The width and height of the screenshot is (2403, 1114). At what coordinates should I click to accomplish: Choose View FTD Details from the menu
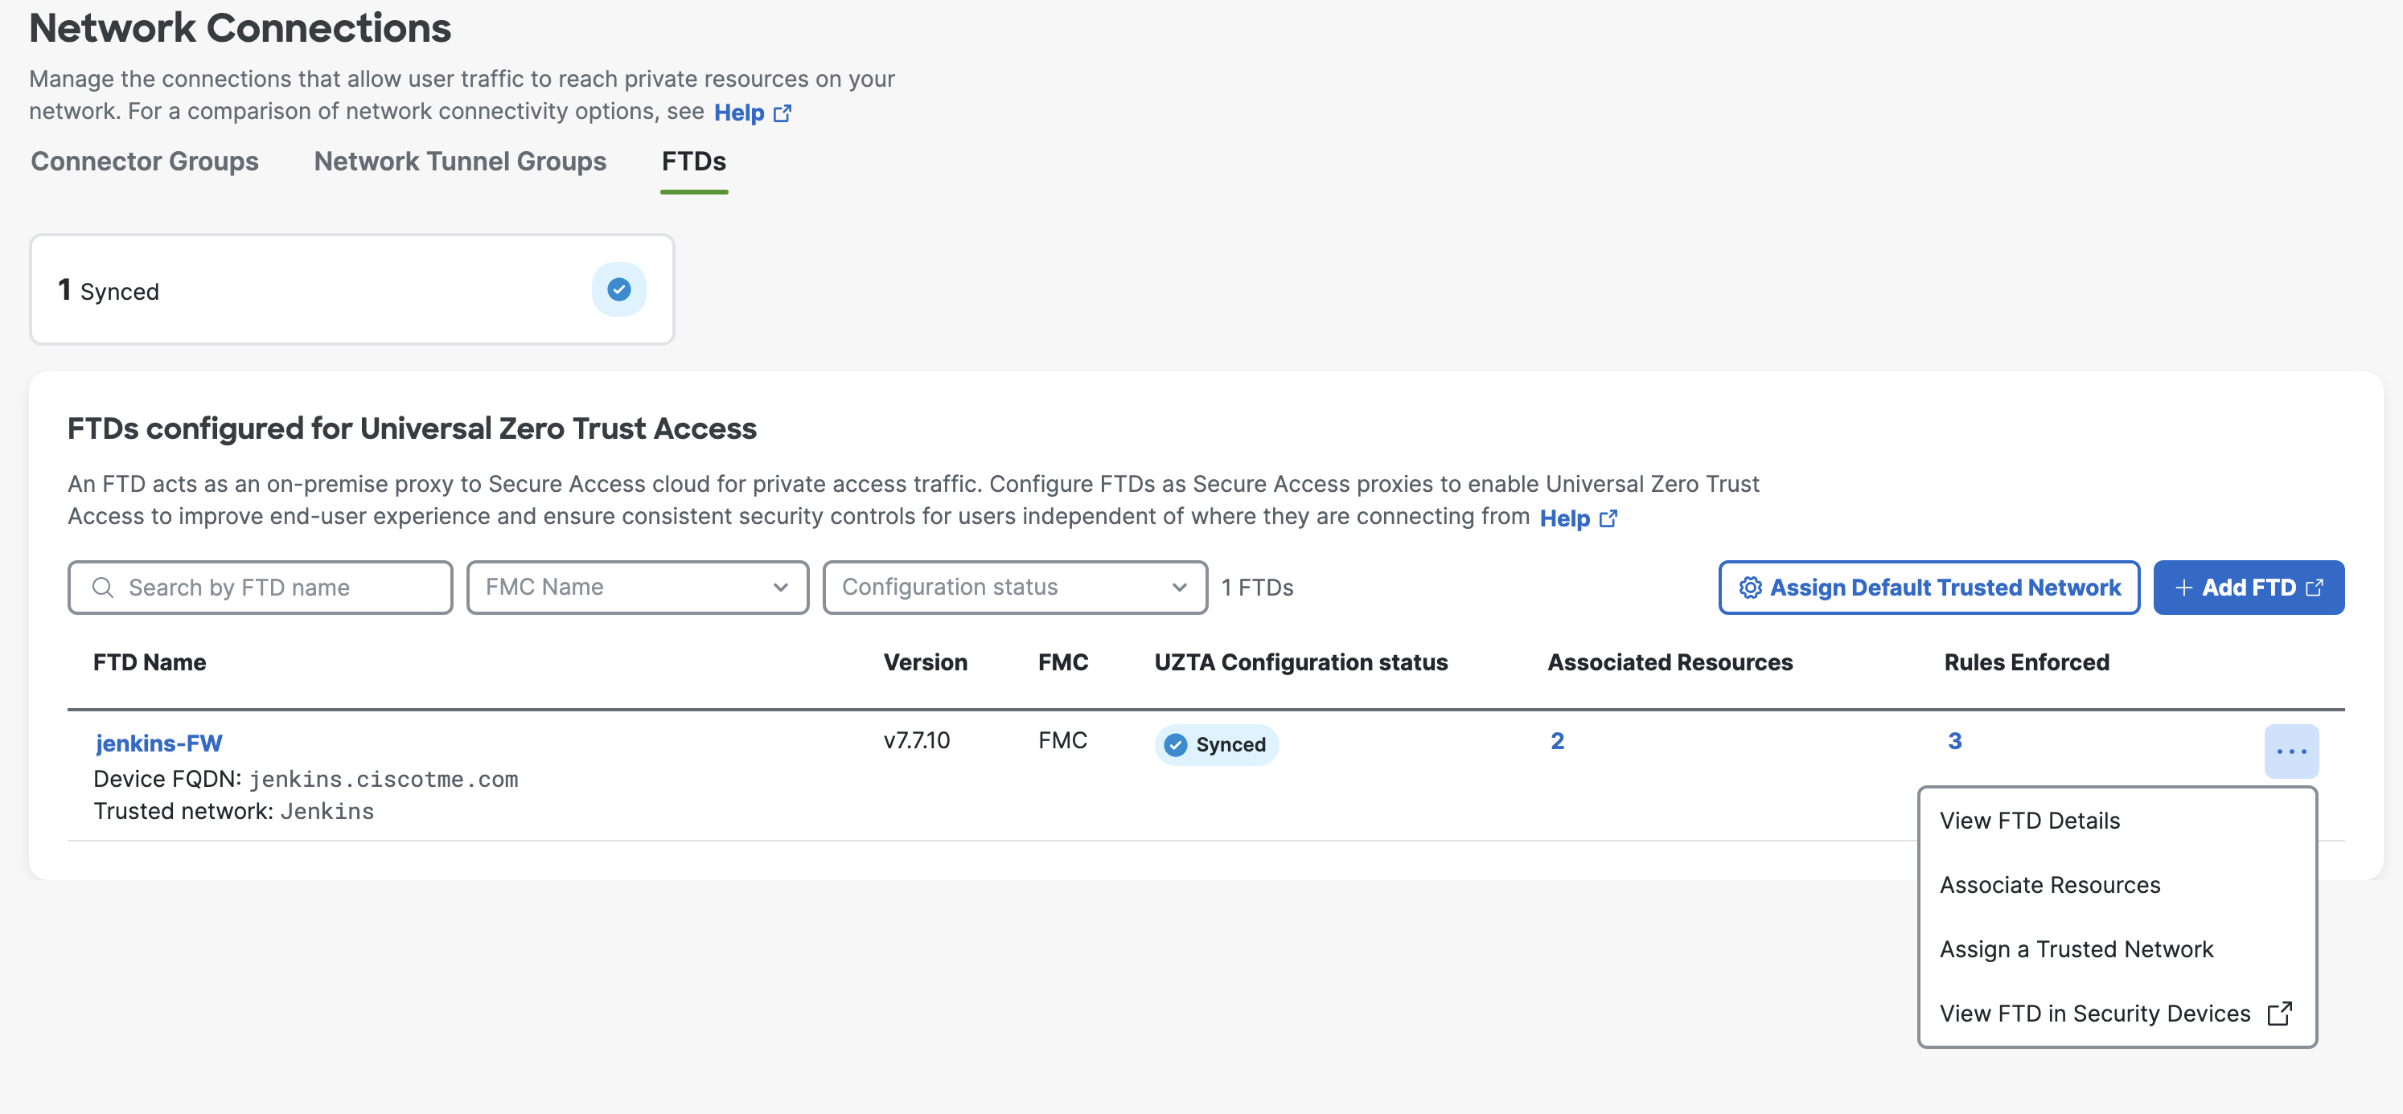pyautogui.click(x=2030, y=821)
